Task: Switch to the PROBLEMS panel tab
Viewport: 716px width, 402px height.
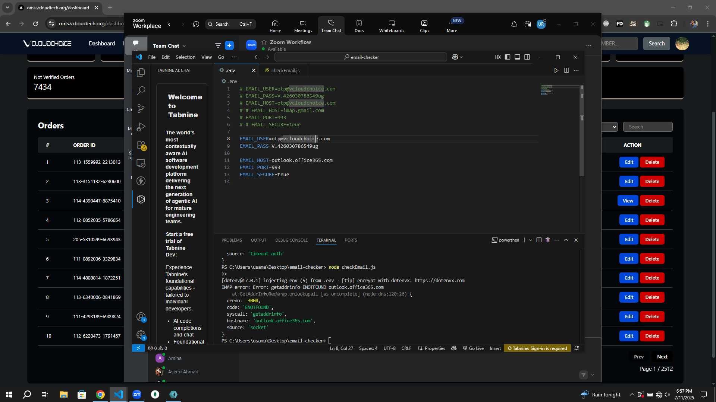Action: click(232, 240)
